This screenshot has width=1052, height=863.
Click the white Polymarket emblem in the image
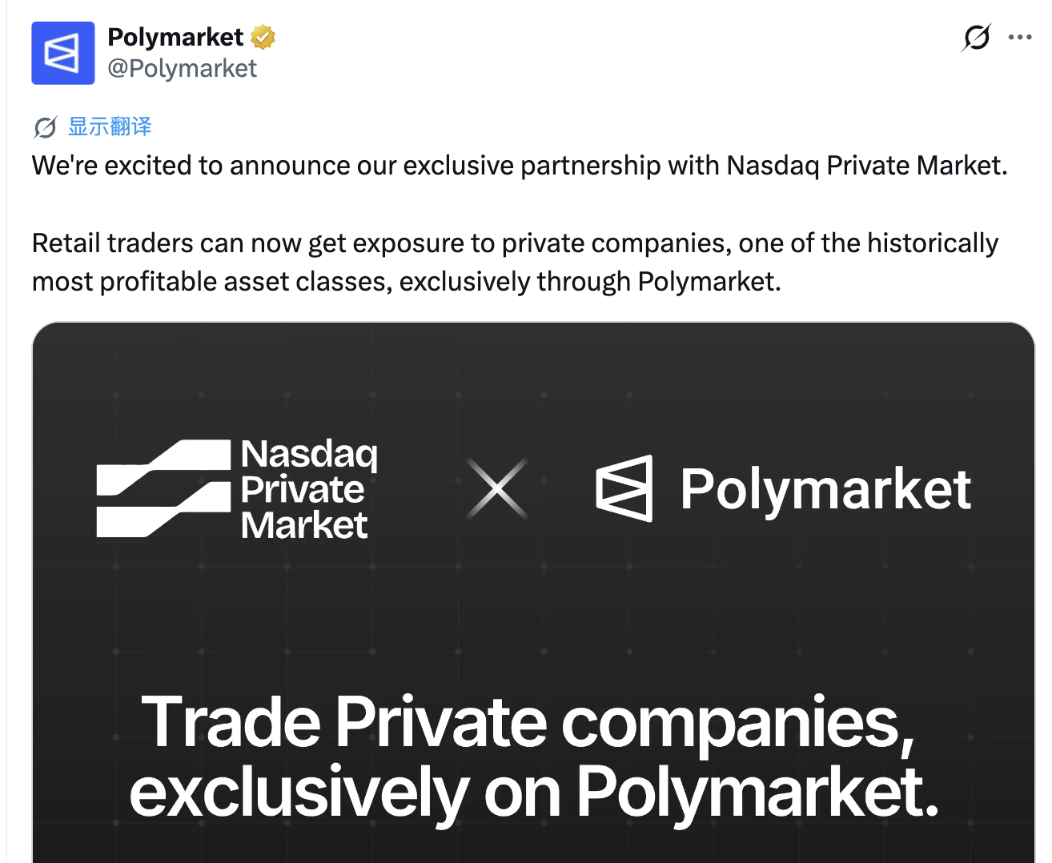coord(624,488)
